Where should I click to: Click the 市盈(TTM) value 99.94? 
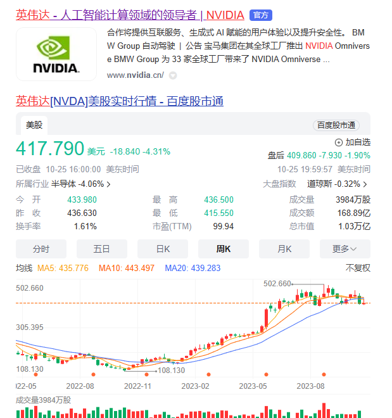224,226
